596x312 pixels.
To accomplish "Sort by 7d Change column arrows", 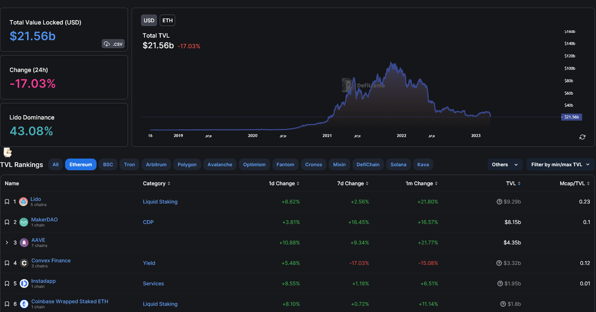I will coord(367,184).
